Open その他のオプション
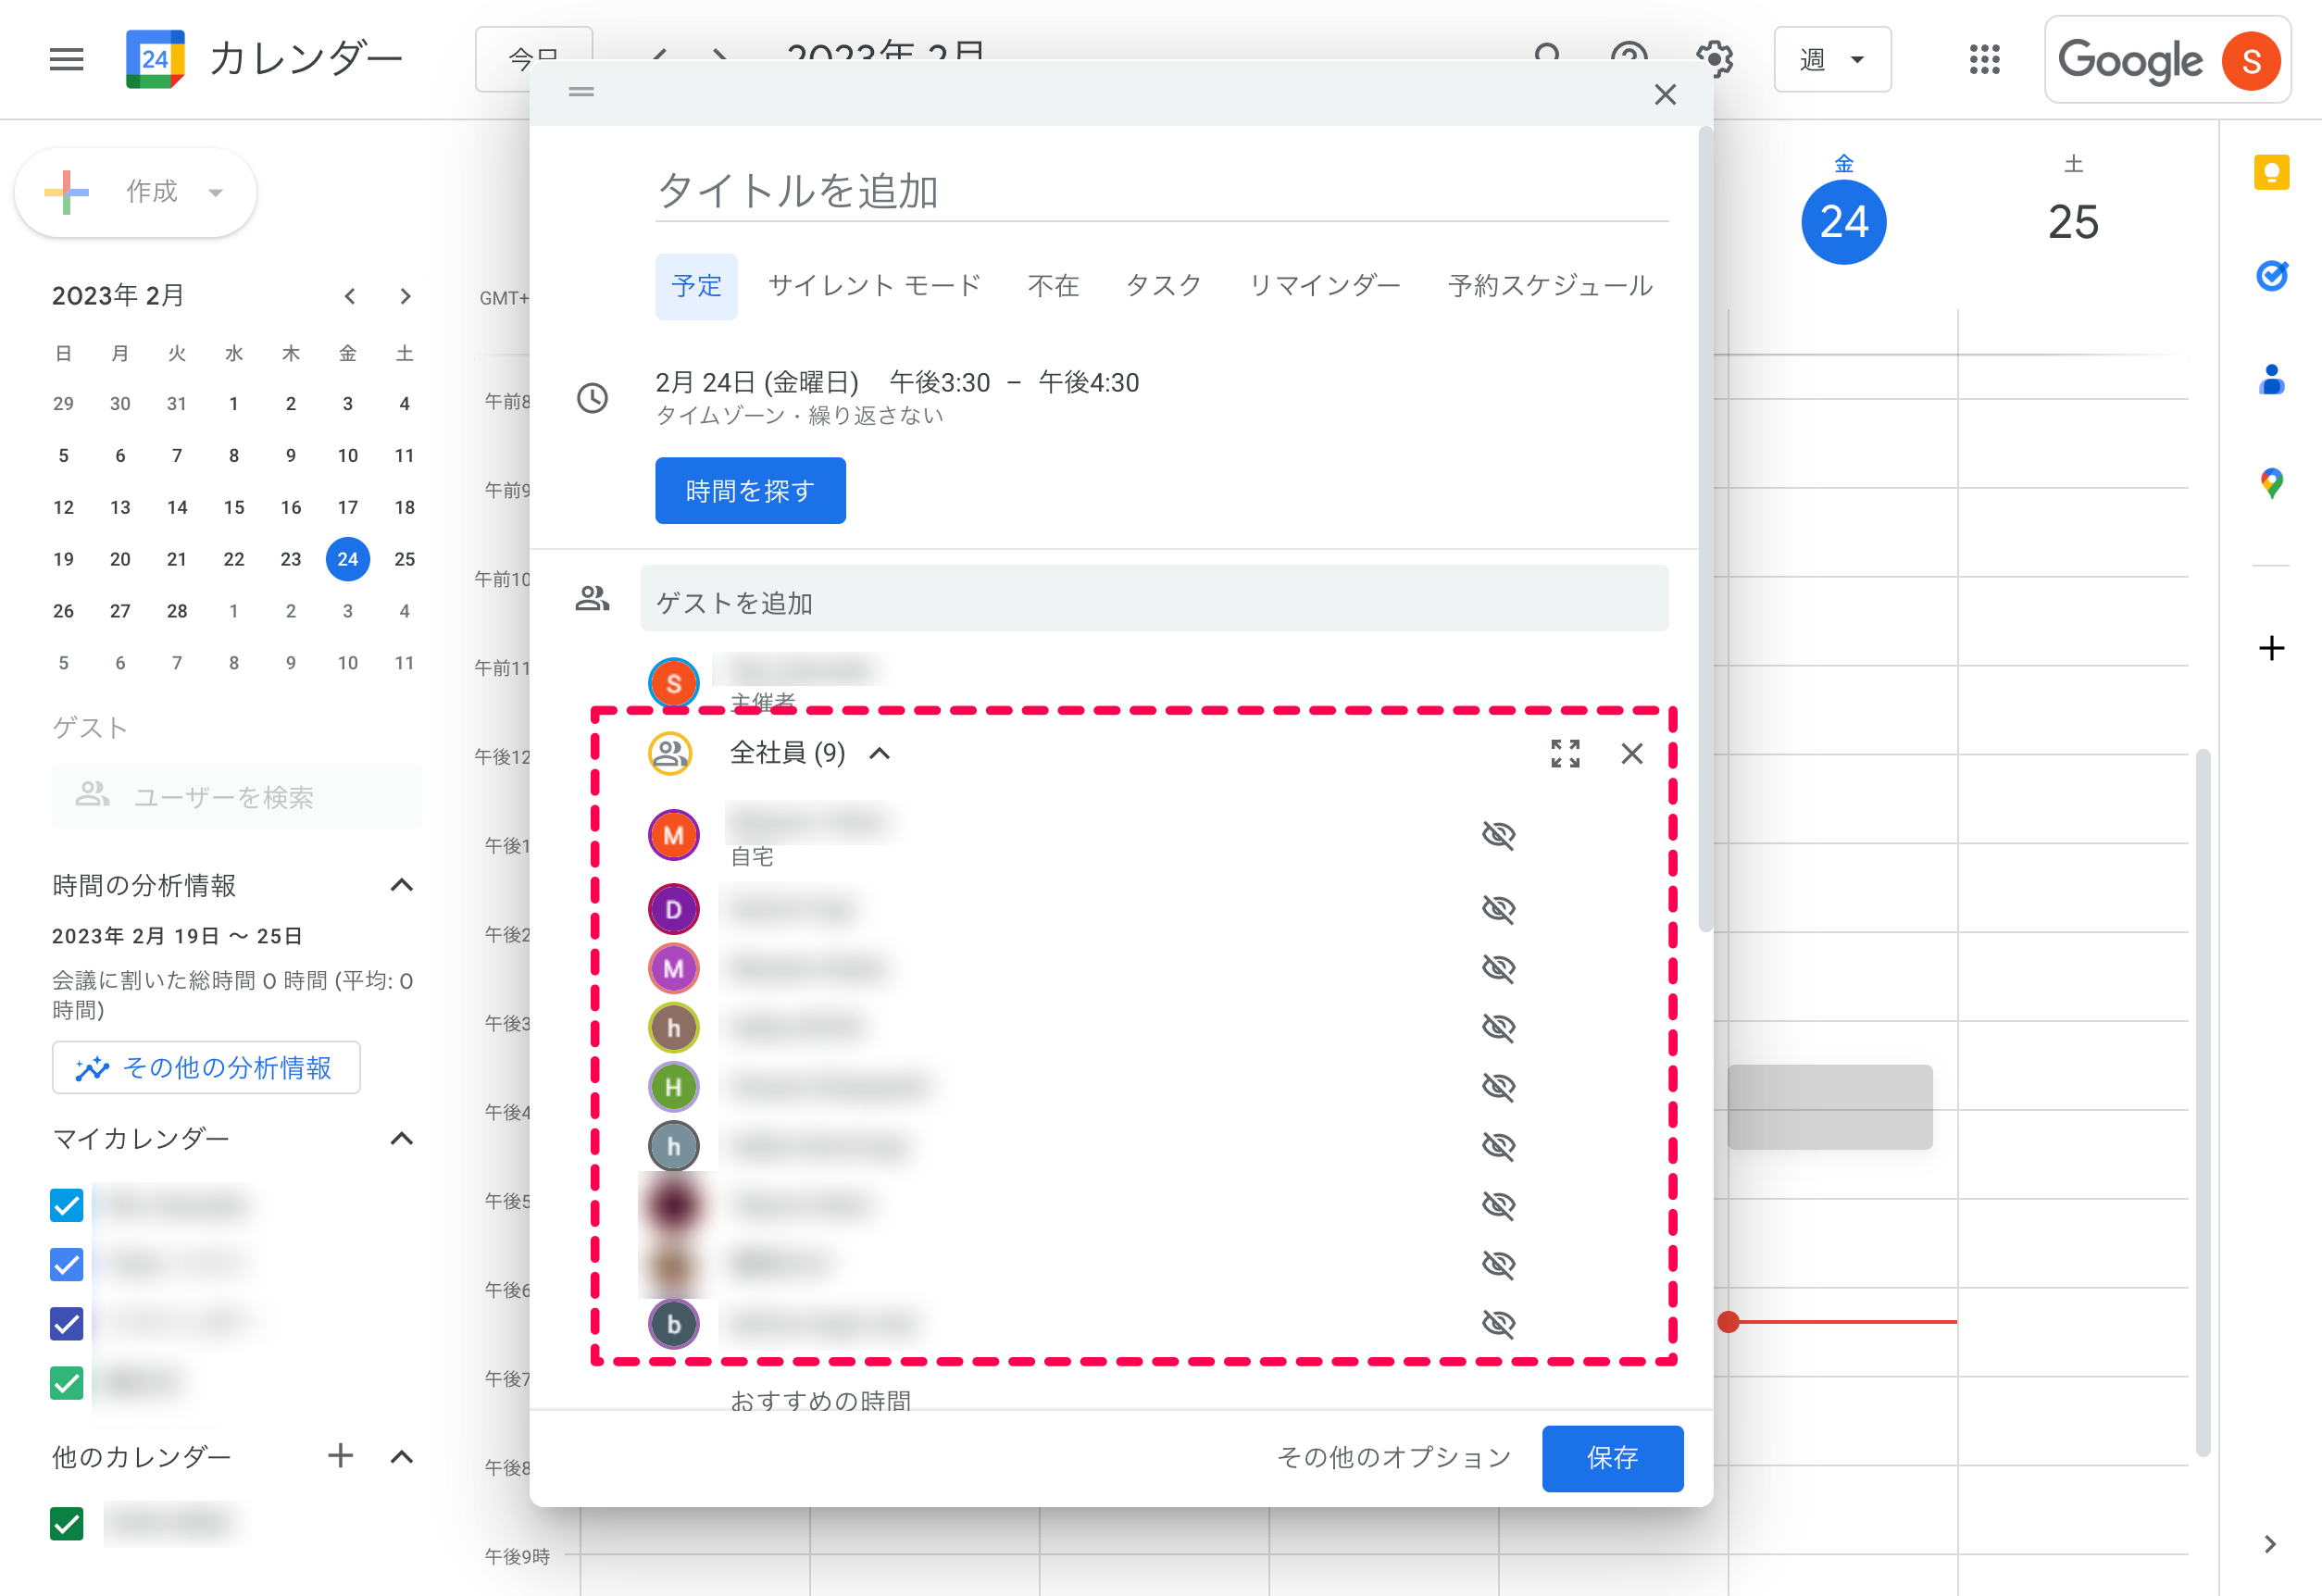2322x1596 pixels. coord(1394,1458)
